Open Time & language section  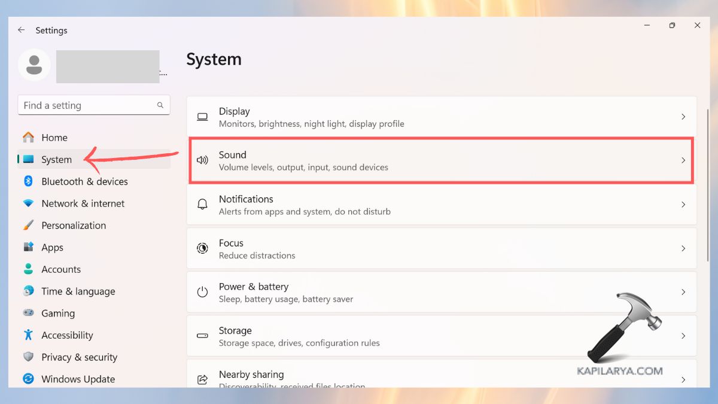78,291
